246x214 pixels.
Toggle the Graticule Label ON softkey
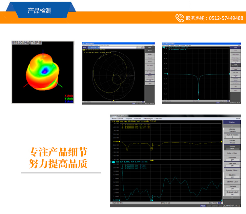[232, 193]
